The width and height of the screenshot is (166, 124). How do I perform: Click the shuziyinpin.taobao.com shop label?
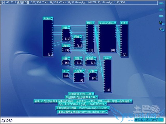[82, 112]
